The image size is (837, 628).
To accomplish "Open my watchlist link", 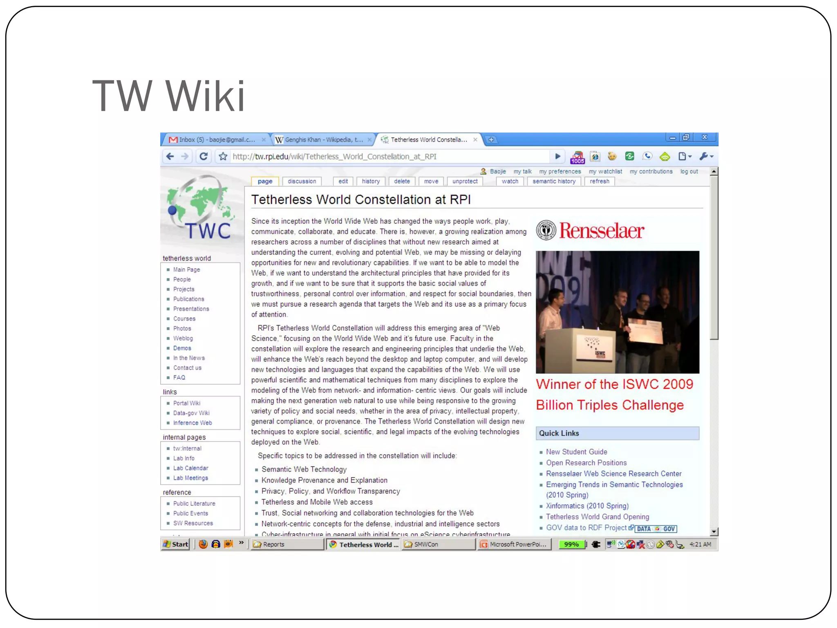I will 605,171.
